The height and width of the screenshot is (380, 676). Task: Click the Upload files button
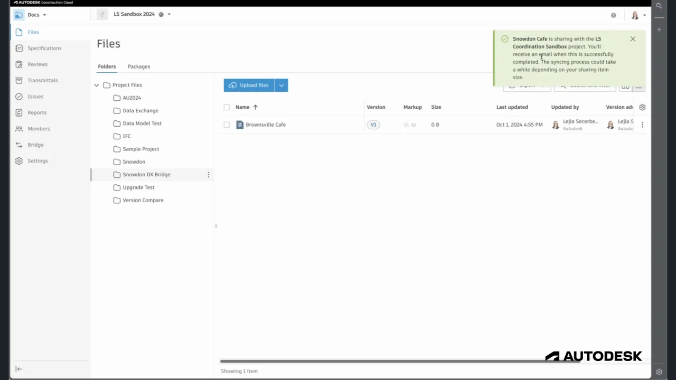(x=249, y=85)
